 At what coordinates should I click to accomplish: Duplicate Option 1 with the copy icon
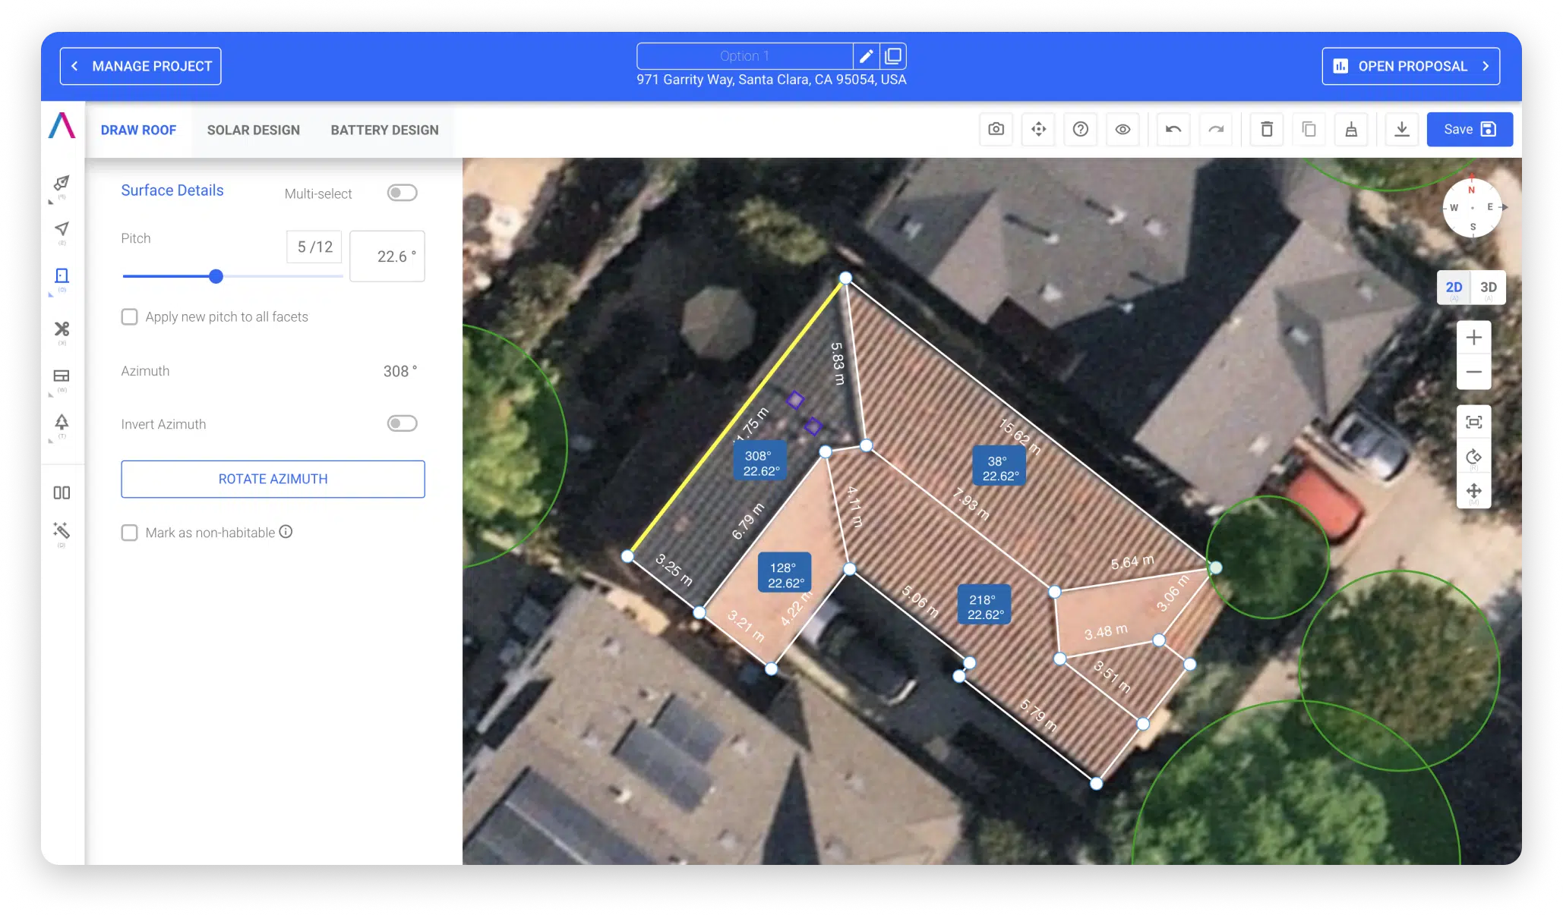(893, 56)
